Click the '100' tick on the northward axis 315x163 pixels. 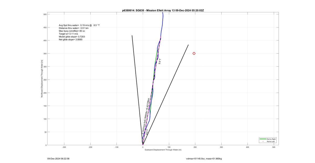tap(45, 119)
